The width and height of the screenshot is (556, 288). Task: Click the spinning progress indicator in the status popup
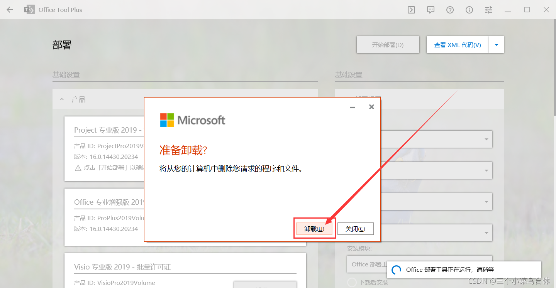pos(397,269)
